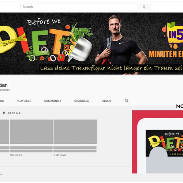This screenshot has height=183, width=183.
Task: Click the "MINUTEN" orange banner text
Action: [163, 54]
